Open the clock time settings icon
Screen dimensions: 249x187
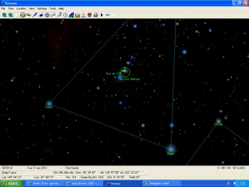click(65, 15)
